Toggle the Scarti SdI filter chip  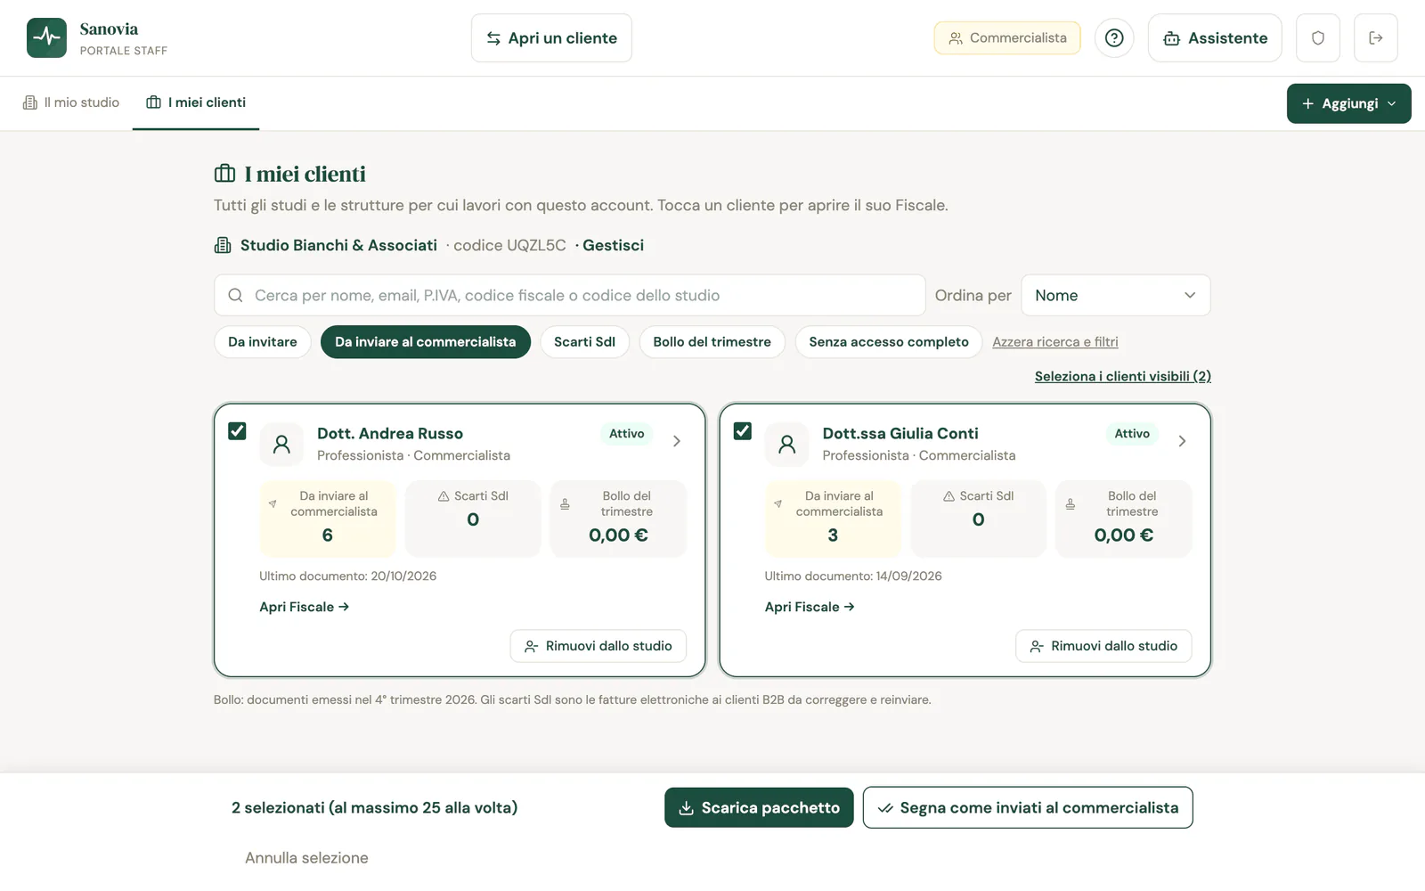[x=584, y=342]
